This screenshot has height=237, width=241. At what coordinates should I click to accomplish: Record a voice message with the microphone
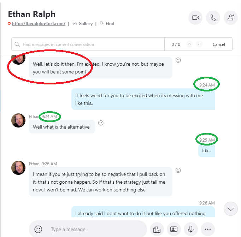coord(191,229)
